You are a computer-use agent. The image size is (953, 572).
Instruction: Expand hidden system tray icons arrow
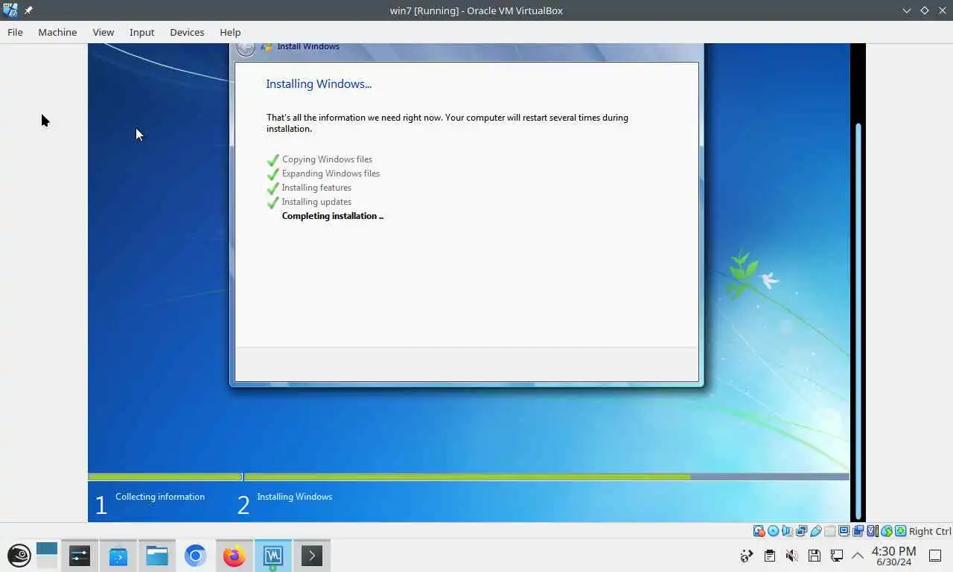[858, 556]
